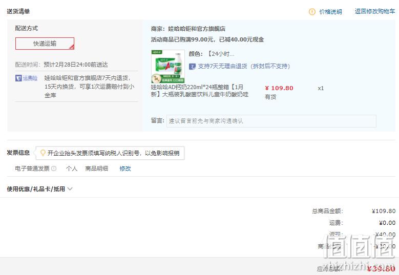This screenshot has width=399, height=275.
Task: Click the info icon beside 电子普通发票
Action: [54, 168]
